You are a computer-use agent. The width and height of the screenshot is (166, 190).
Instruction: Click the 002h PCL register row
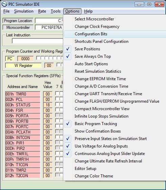23,100
